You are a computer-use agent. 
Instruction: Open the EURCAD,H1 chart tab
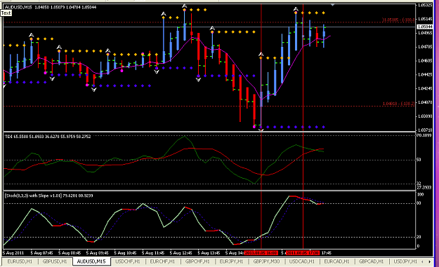pyautogui.click(x=336, y=261)
